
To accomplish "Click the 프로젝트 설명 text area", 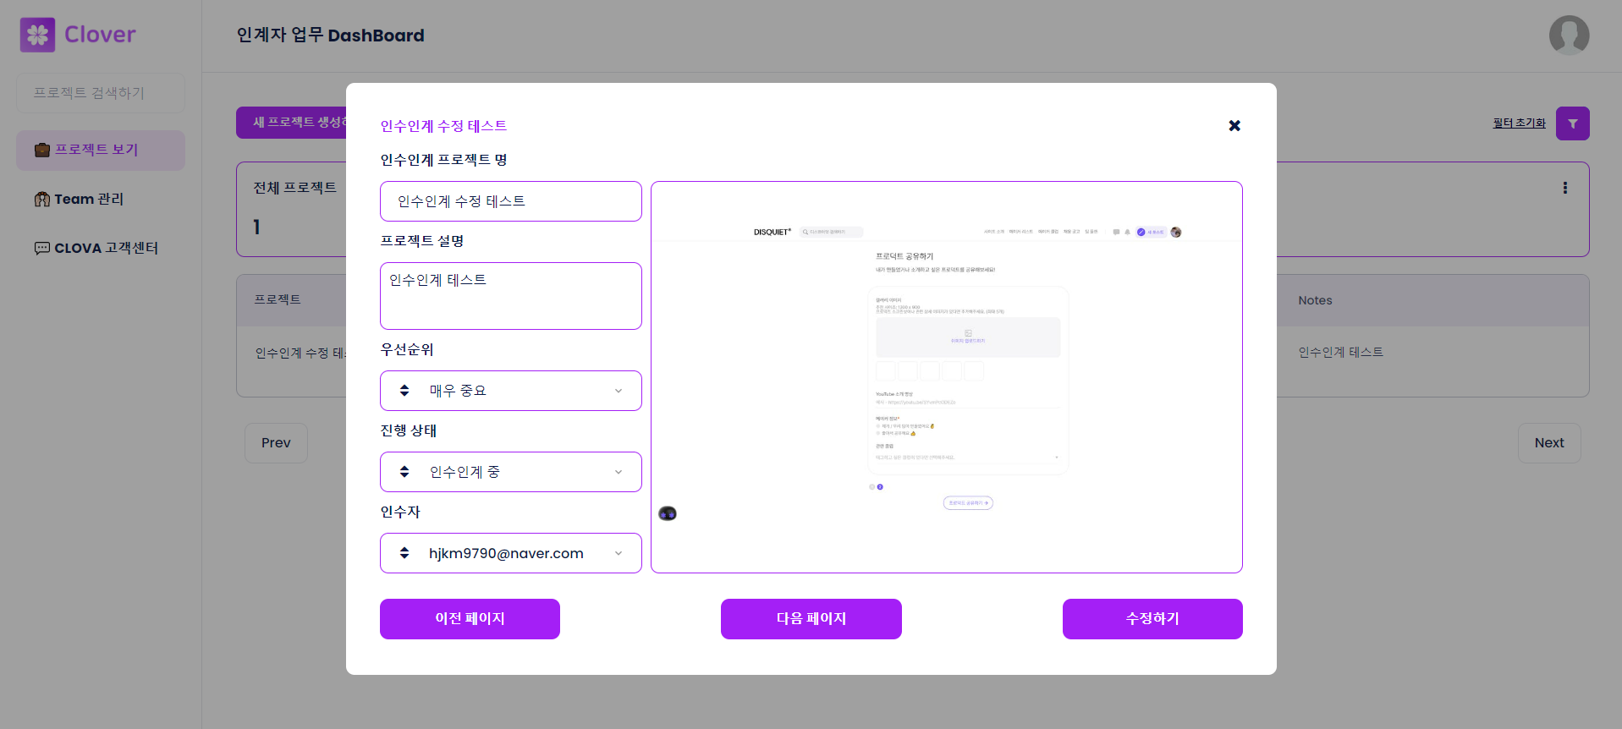I will click(x=511, y=296).
